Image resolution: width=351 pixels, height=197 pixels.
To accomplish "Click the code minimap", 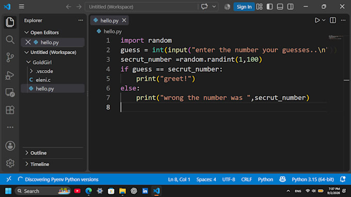I will tap(336, 37).
